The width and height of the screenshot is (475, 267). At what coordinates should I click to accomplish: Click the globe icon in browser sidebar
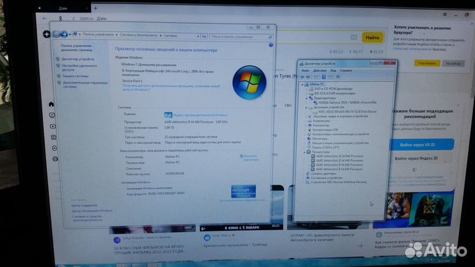pos(55,159)
